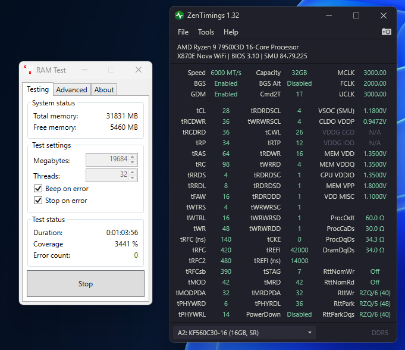405x350 pixels.
Task: Open the About tab in RAM Test
Action: 104,90
